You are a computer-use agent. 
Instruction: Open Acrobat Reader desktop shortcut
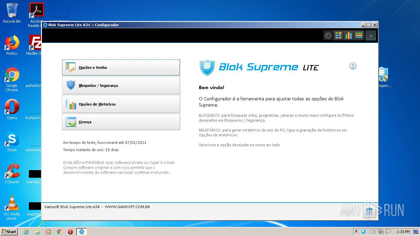pos(35,15)
